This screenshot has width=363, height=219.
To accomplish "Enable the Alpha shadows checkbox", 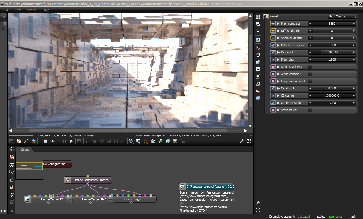I will pos(310,67).
